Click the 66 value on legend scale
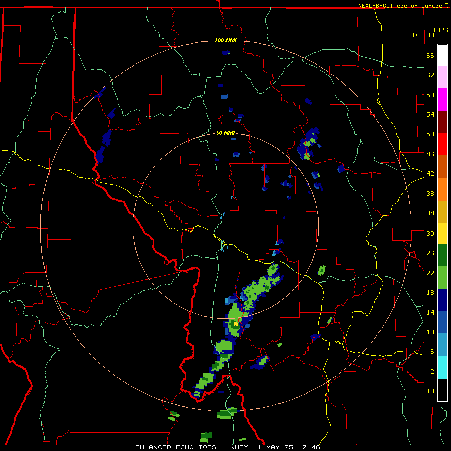 (430, 55)
